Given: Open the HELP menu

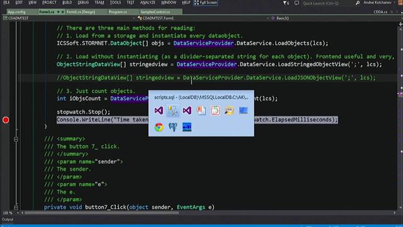Looking at the screenshot, I should 186,3.
